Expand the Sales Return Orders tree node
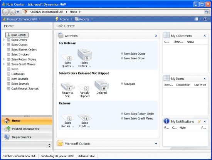Viewport: 212px width, 160px height. [4, 59]
